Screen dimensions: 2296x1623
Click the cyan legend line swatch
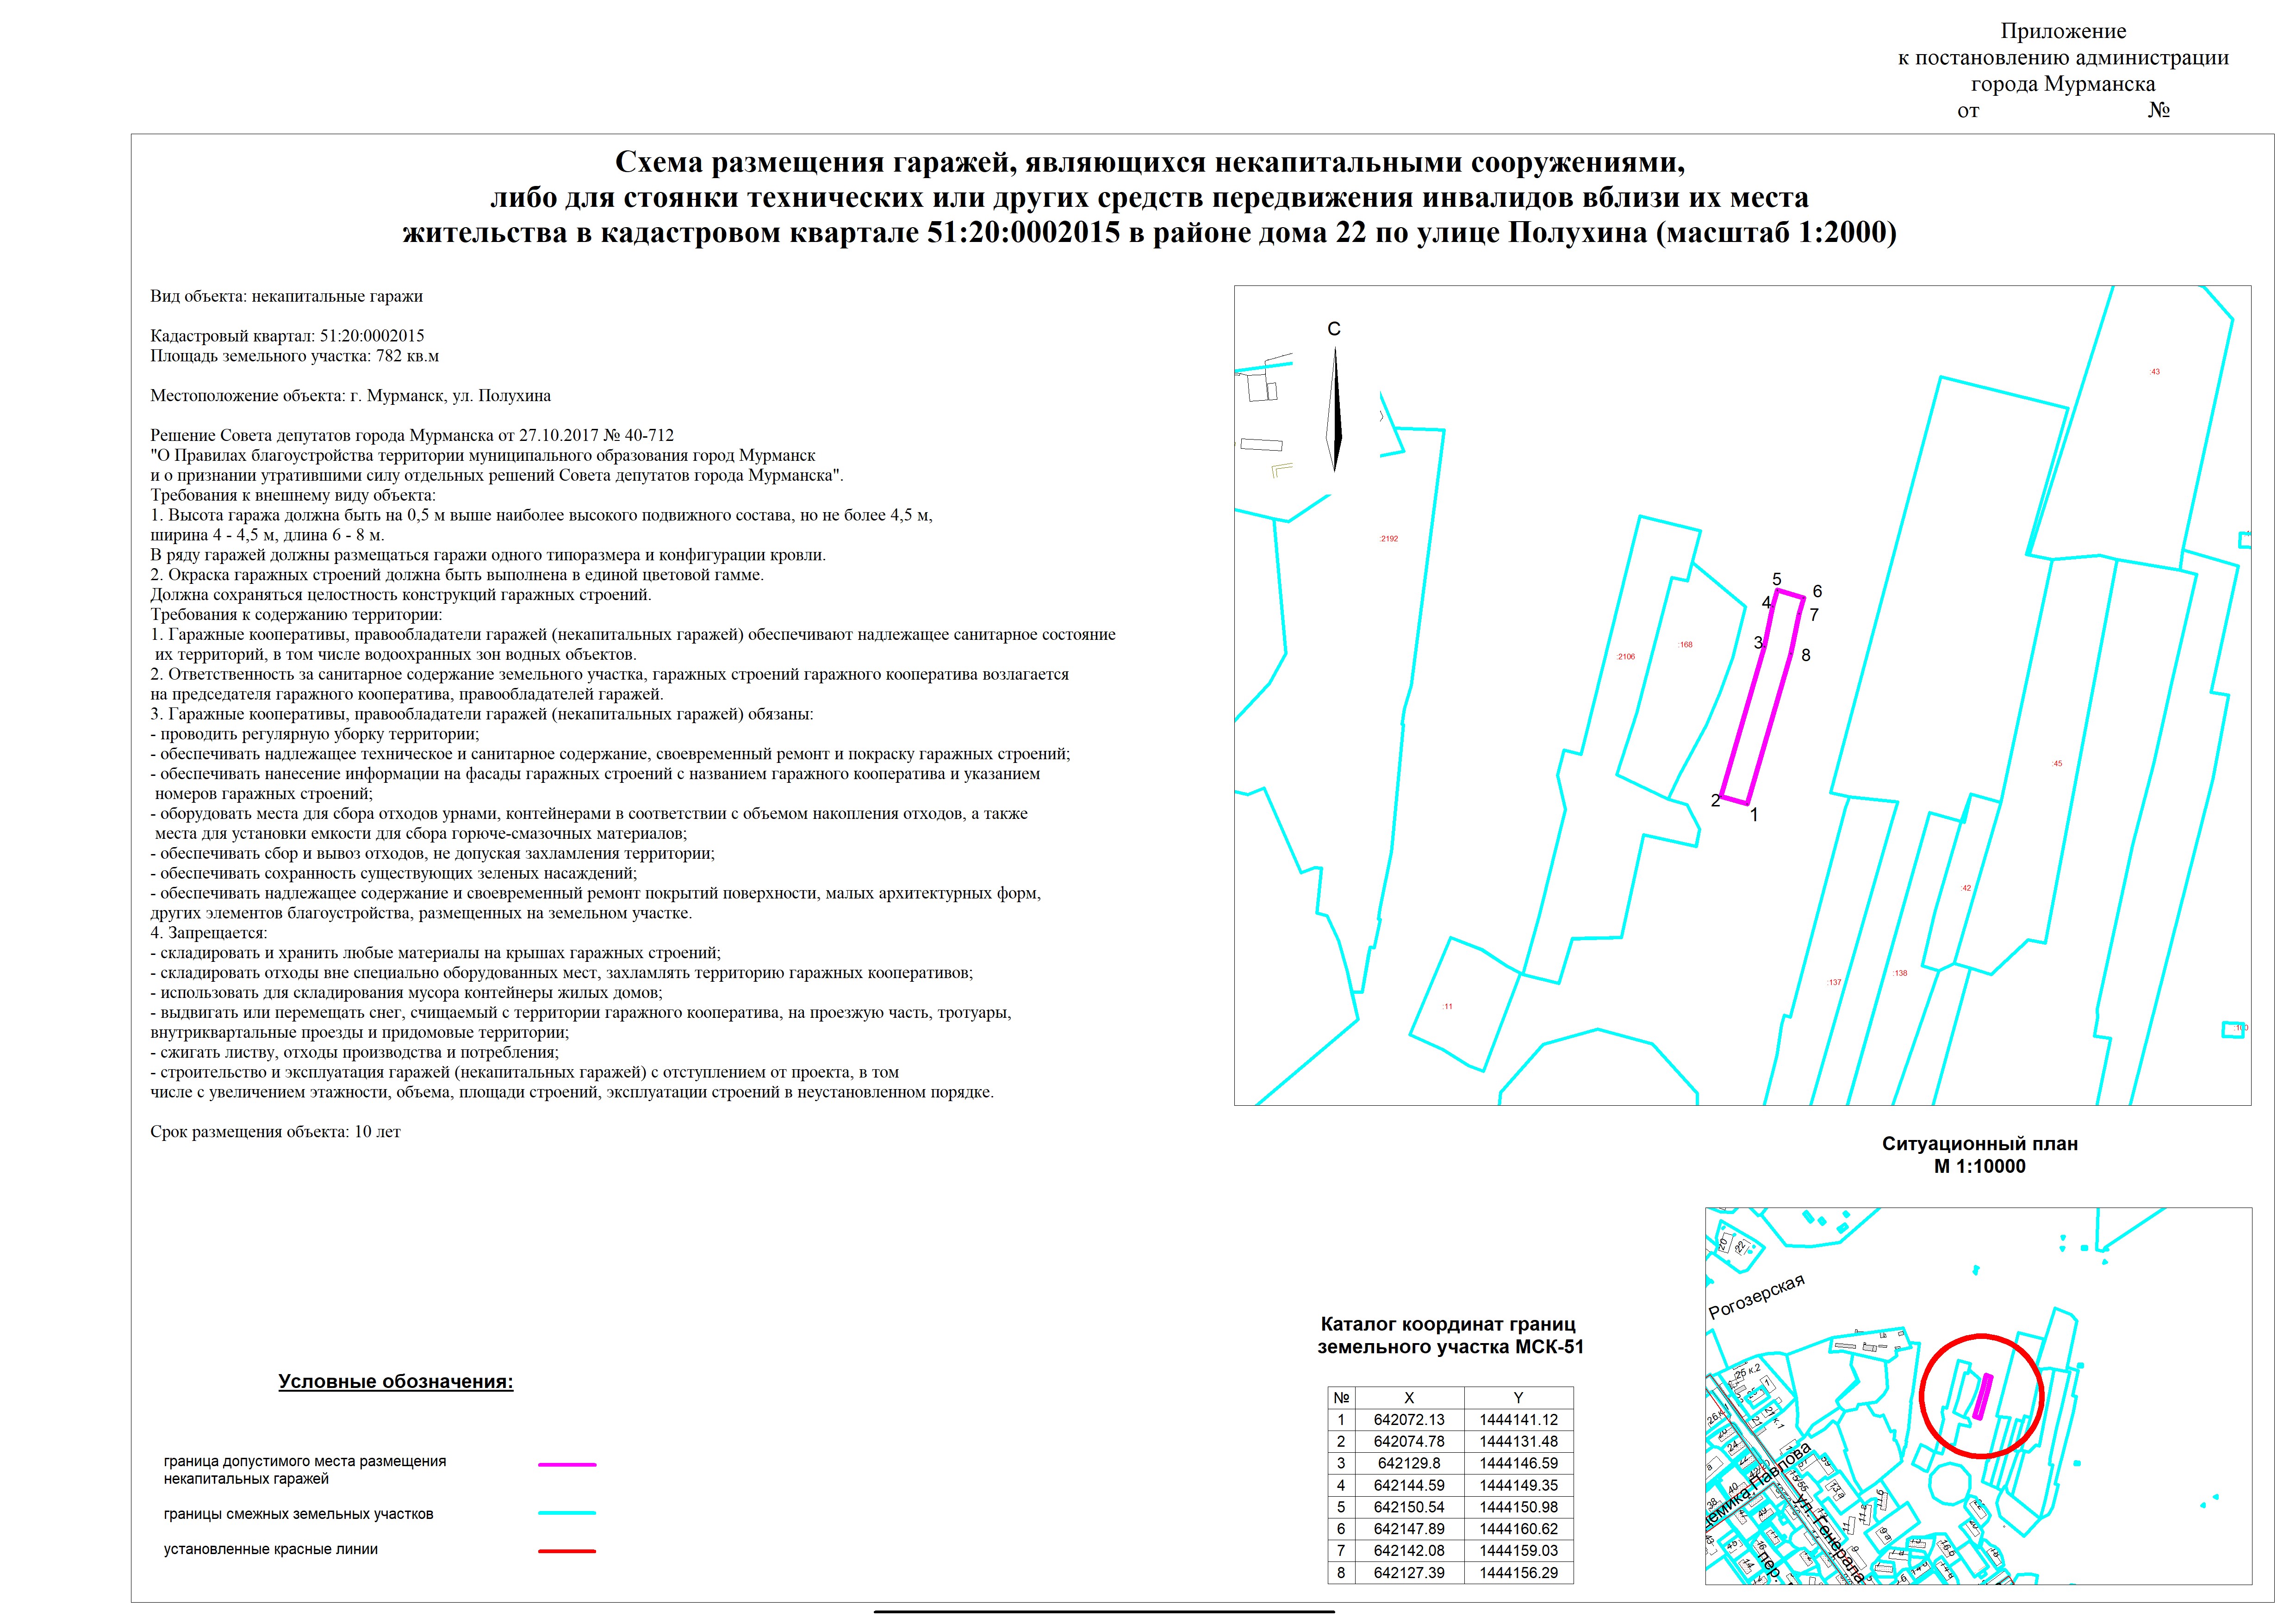(567, 1513)
